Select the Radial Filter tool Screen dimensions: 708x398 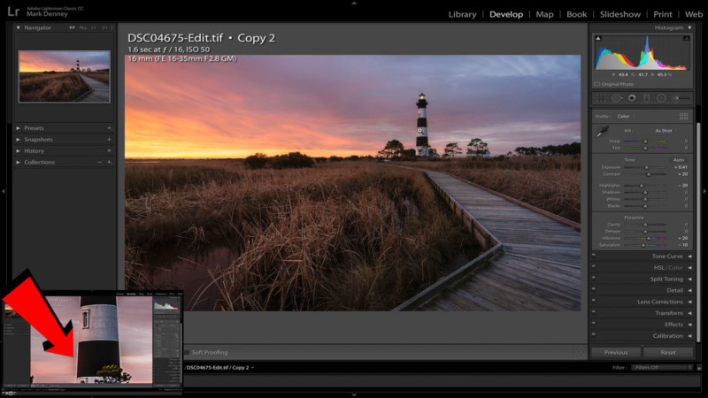coord(661,97)
